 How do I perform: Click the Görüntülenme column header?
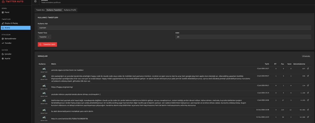(299, 64)
